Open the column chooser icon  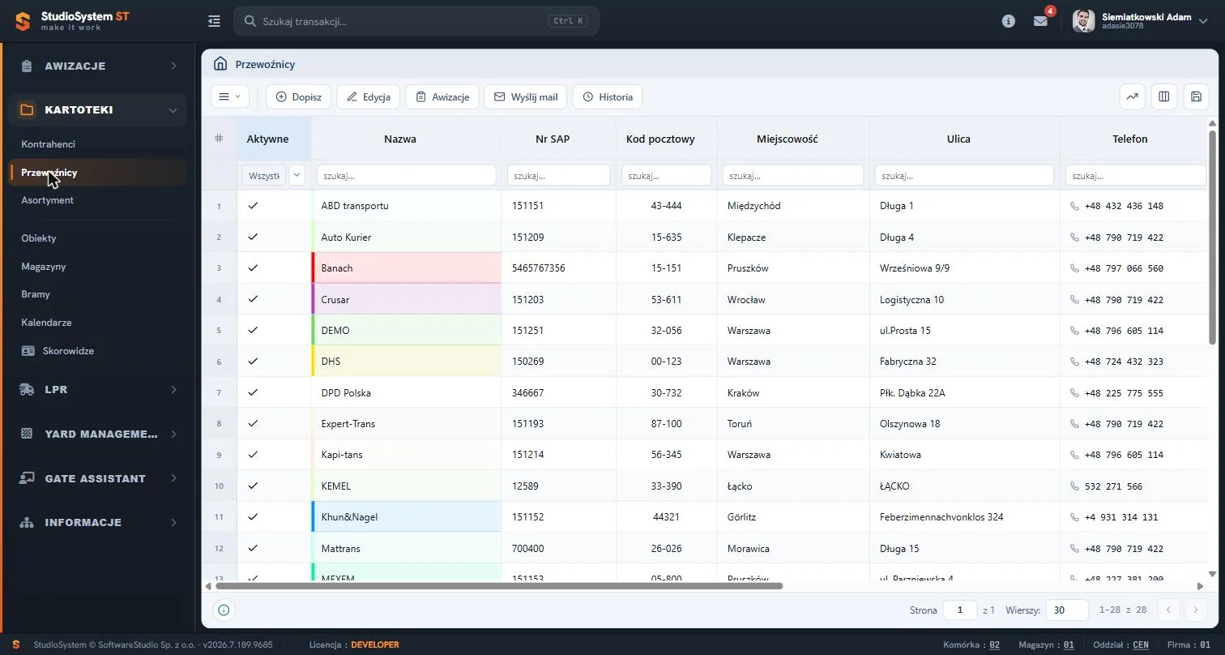[x=1164, y=96]
